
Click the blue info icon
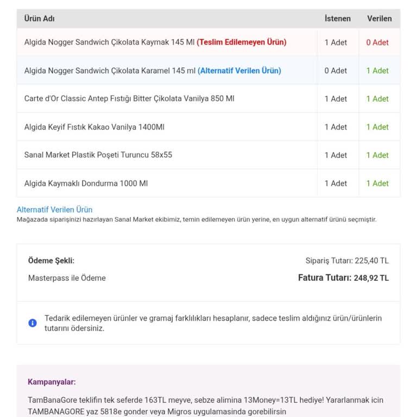point(33,323)
